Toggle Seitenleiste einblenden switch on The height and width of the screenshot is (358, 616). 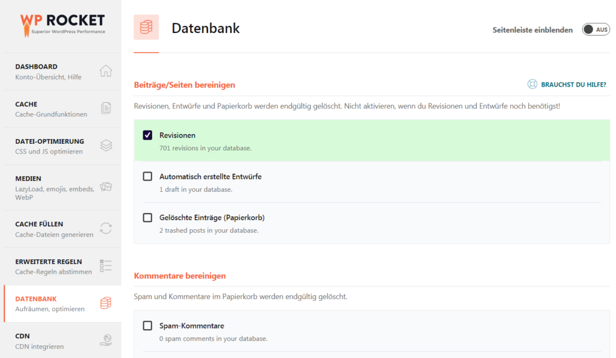click(x=595, y=28)
